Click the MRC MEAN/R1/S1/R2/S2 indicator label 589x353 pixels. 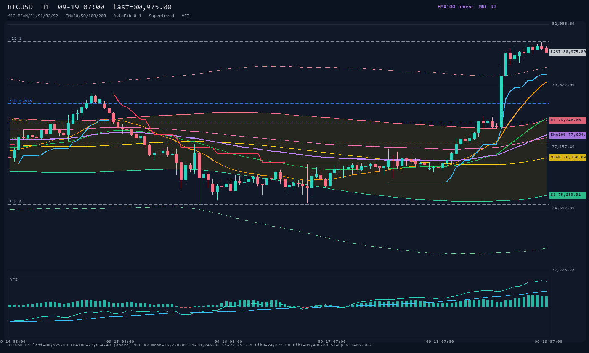tap(33, 16)
